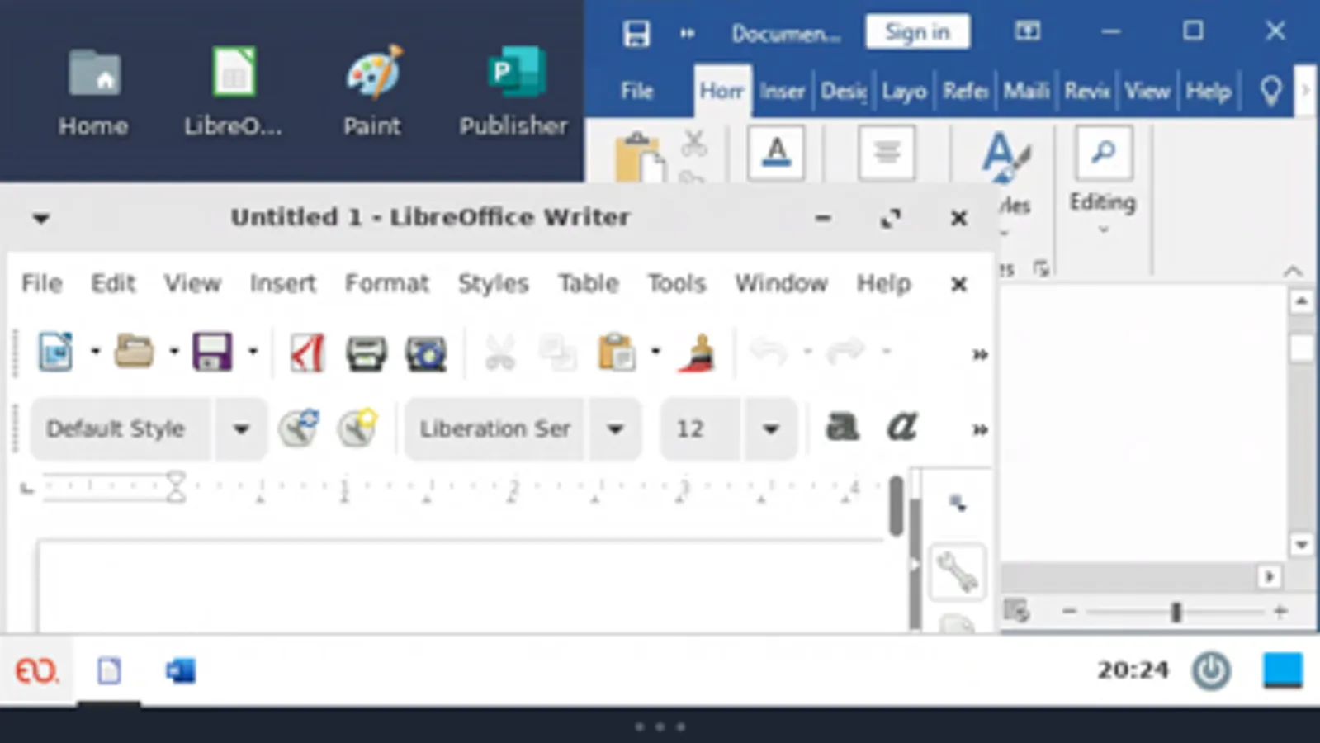Open a file with the folder icon
The width and height of the screenshot is (1320, 743).
[x=134, y=352]
